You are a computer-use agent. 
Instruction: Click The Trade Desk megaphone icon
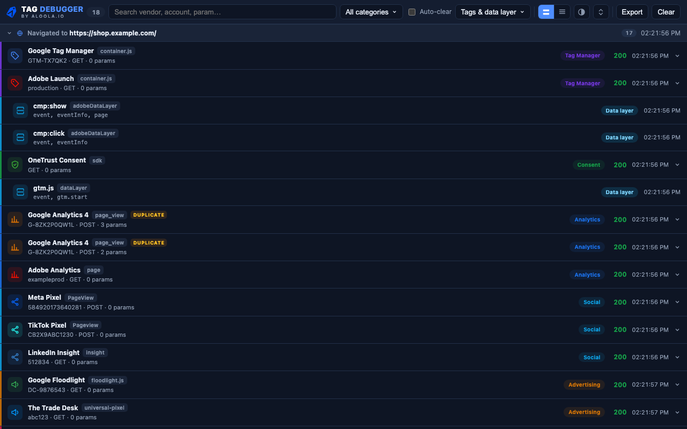coord(15,412)
